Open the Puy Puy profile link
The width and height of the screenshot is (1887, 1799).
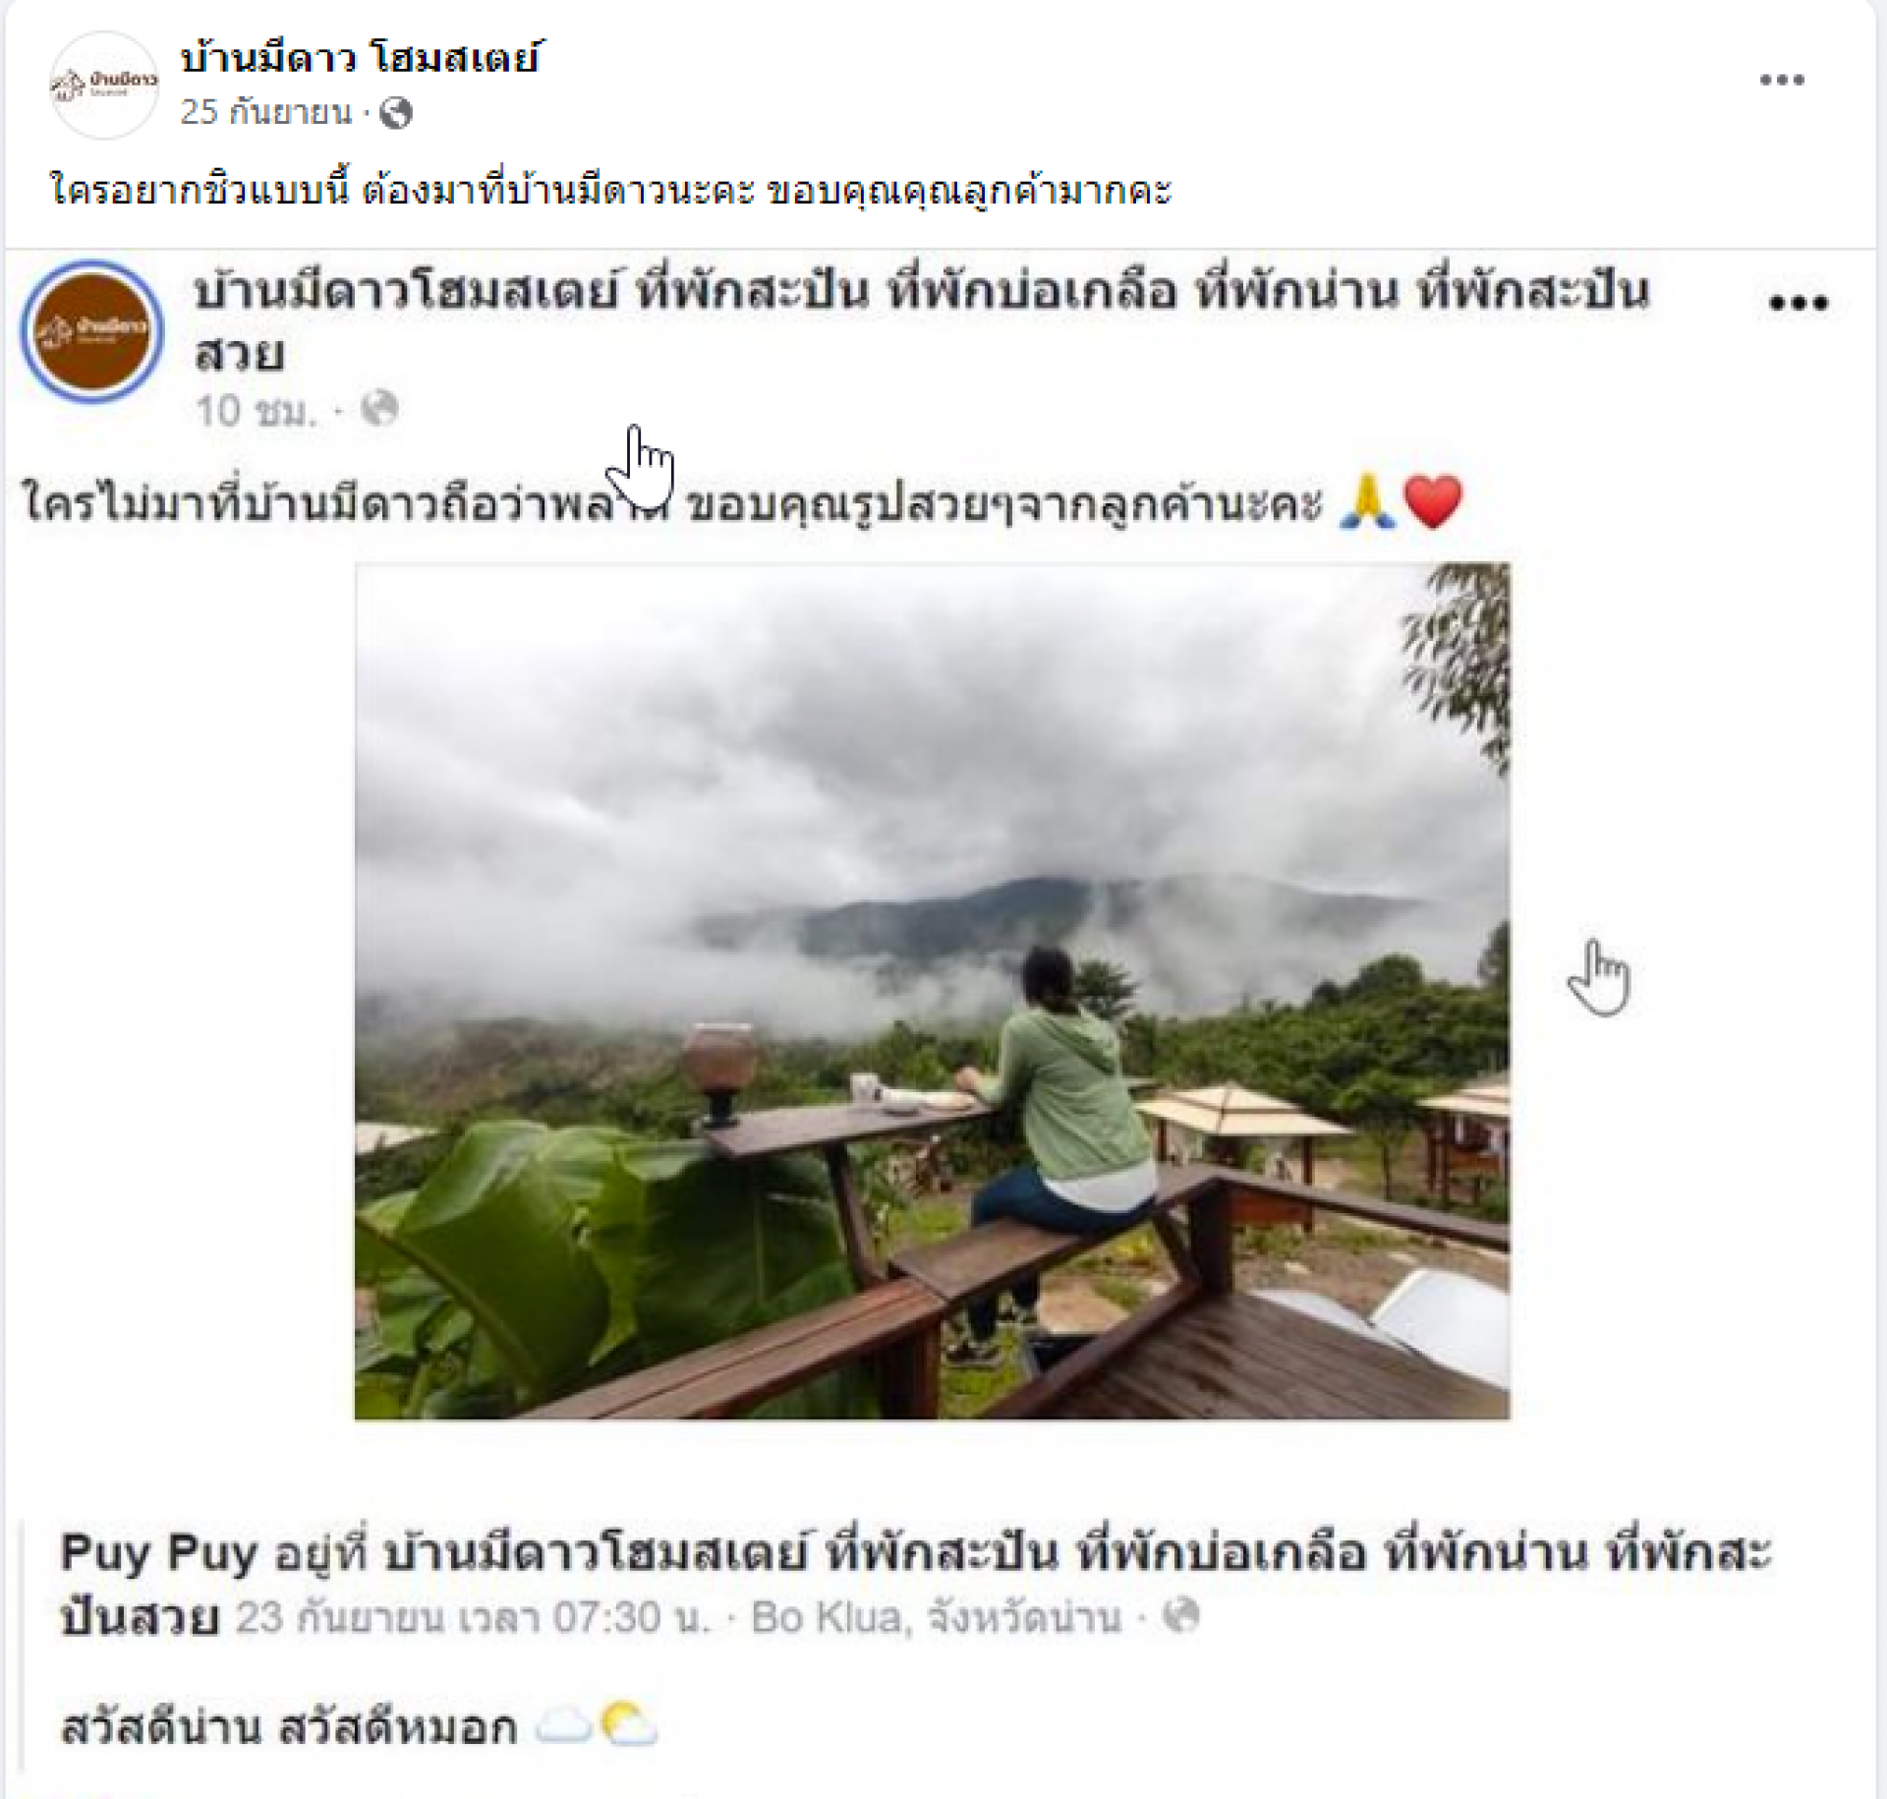coord(158,1553)
